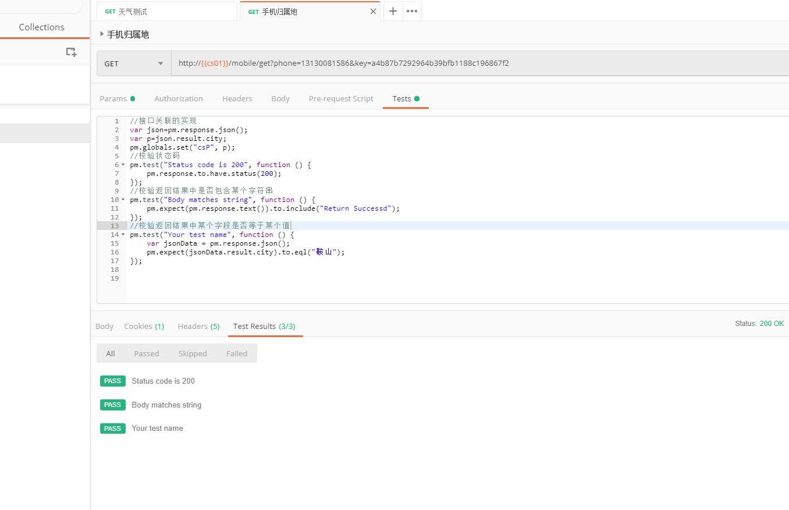Viewport: 789px width, 510px height.
Task: Open the Pre-request Script tab
Action: coord(341,98)
